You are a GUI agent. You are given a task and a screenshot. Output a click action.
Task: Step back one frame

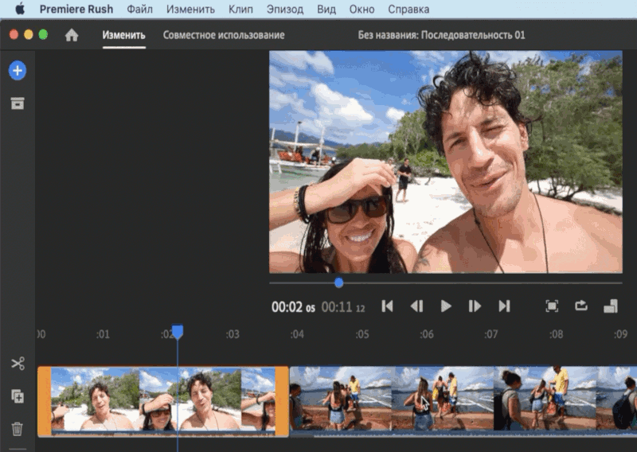[x=416, y=306]
